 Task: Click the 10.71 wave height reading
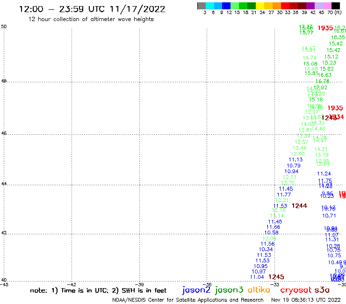click(x=329, y=216)
